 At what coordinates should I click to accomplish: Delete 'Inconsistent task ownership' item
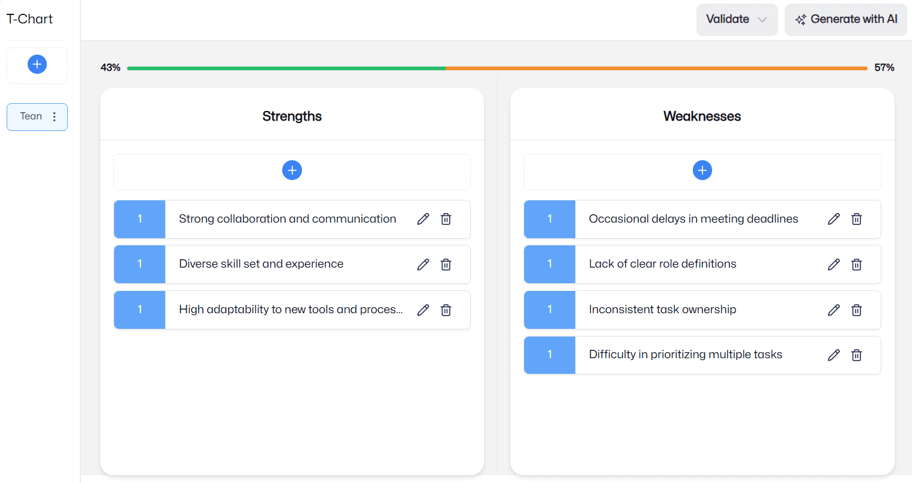click(857, 310)
